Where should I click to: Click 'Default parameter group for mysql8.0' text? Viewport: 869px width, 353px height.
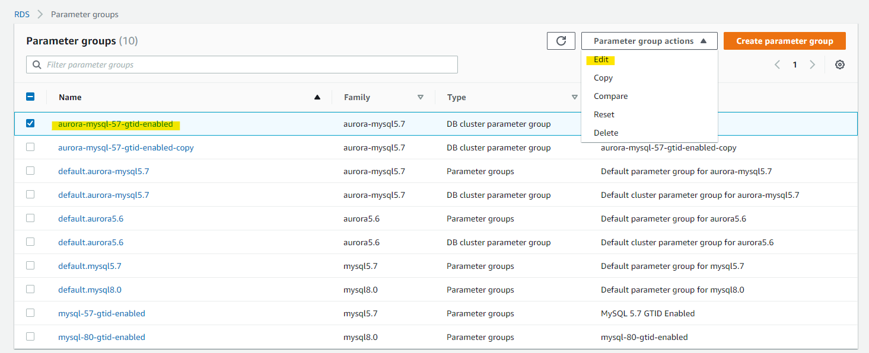[673, 290]
